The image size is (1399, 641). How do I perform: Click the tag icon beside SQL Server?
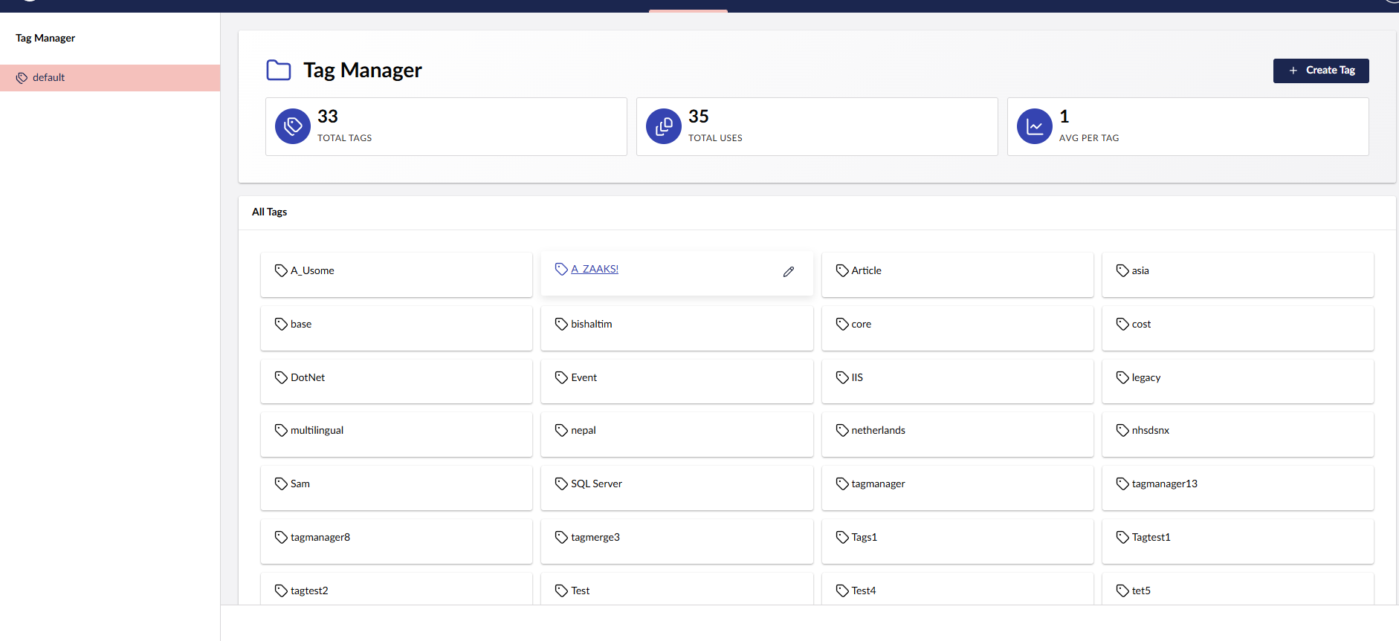tap(561, 484)
